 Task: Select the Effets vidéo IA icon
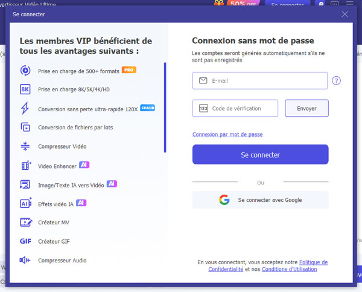(25, 203)
